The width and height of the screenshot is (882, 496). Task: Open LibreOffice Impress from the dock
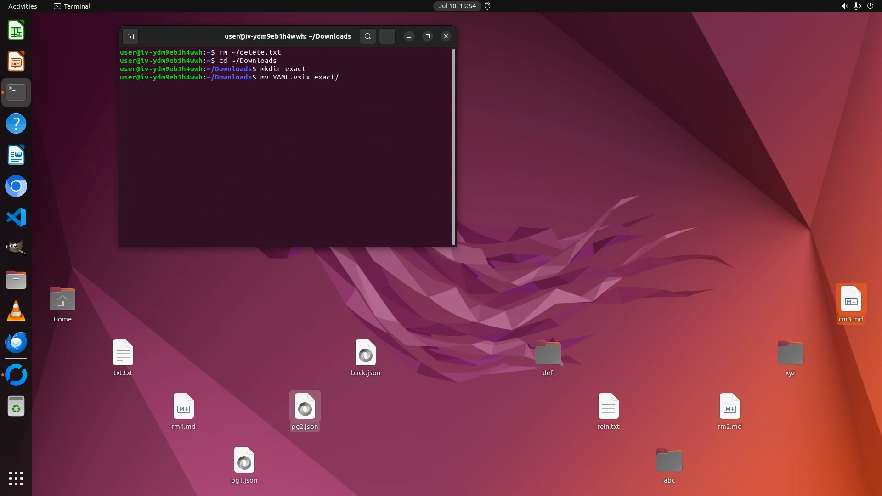coord(16,62)
